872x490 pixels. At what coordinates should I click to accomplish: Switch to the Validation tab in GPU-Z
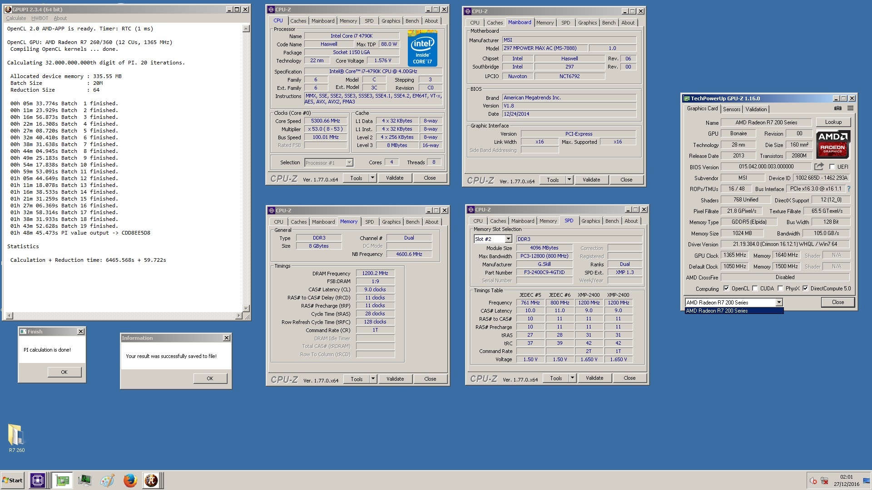pyautogui.click(x=756, y=109)
